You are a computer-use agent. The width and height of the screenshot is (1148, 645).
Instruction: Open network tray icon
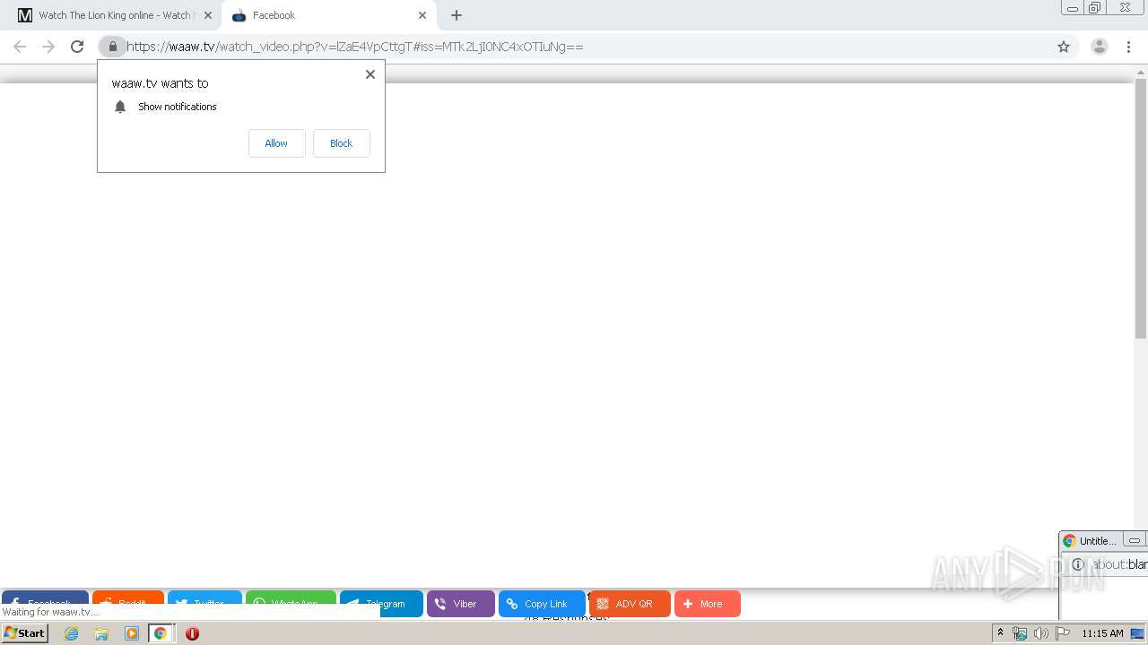point(1020,633)
